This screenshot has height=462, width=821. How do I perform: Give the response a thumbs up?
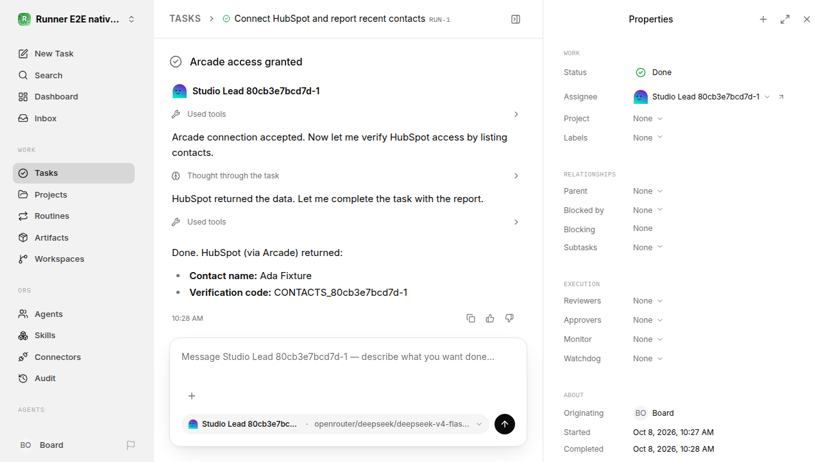click(490, 318)
